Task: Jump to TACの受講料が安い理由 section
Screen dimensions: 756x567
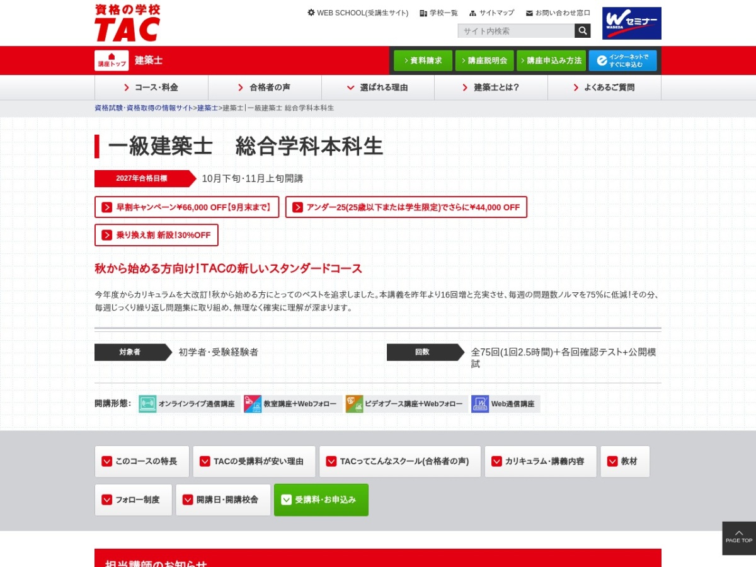Action: pos(254,462)
